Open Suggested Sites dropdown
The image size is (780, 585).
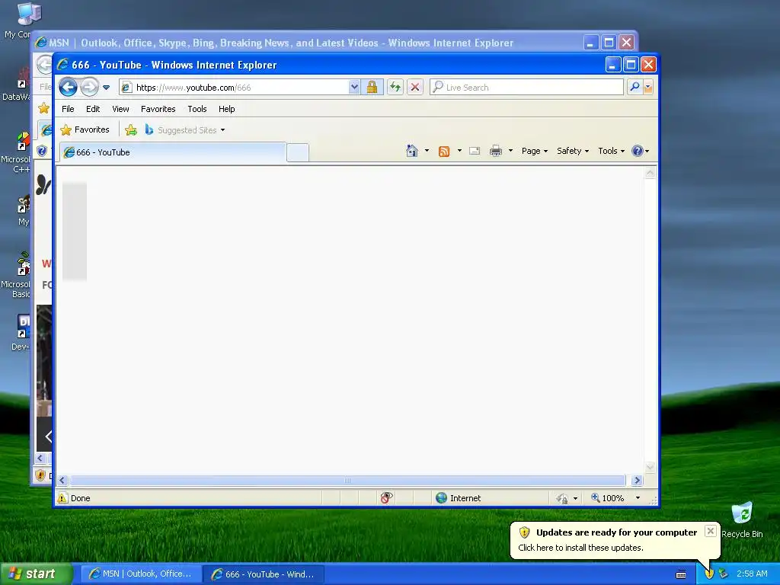coord(185,129)
